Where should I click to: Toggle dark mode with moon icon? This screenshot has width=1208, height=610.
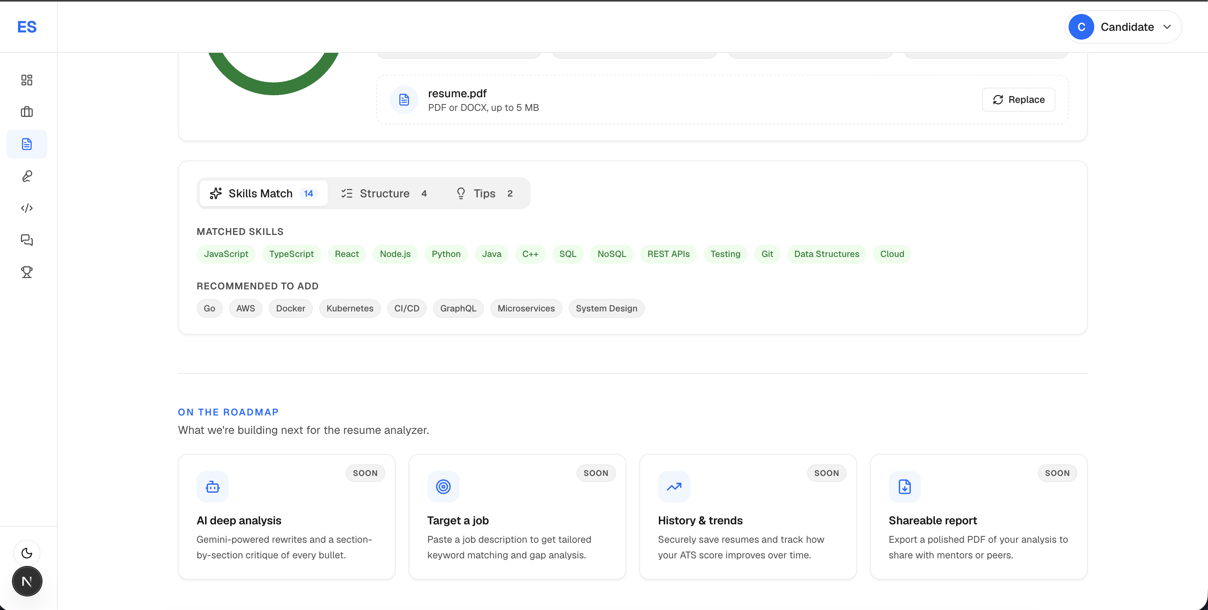pos(27,553)
